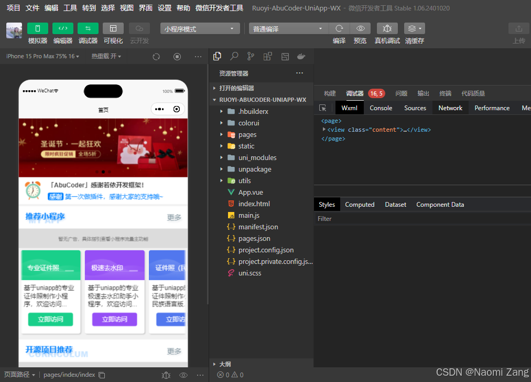Select the search icon in activity bar

[x=234, y=56]
